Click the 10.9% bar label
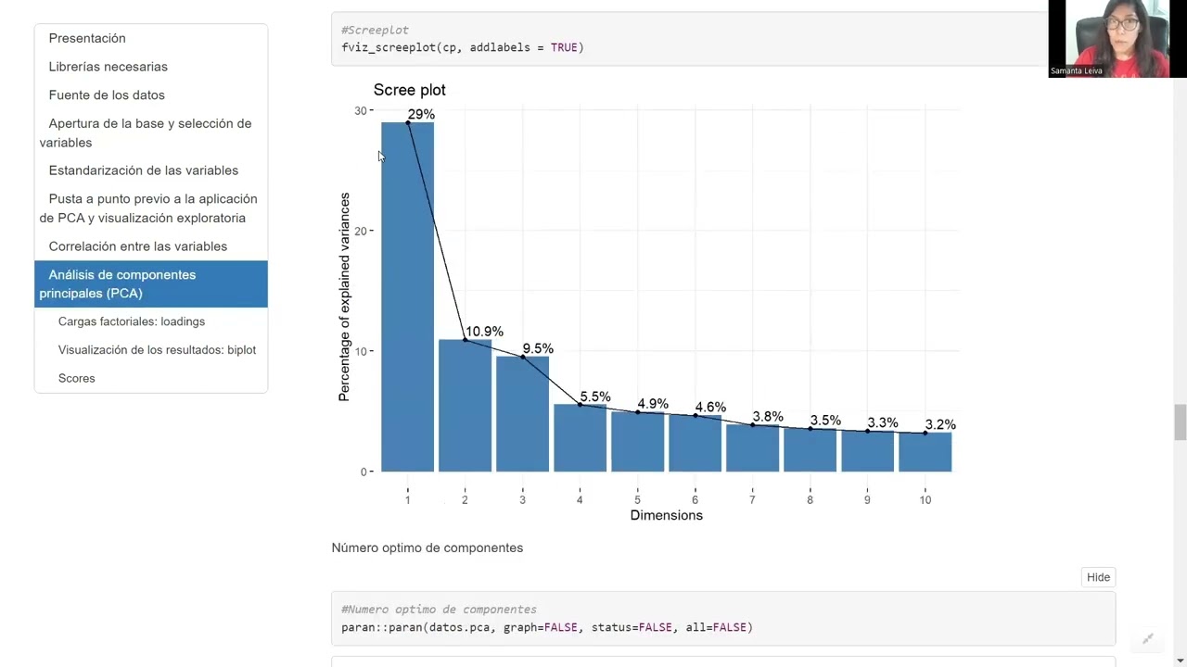The height and width of the screenshot is (667, 1187). (484, 331)
